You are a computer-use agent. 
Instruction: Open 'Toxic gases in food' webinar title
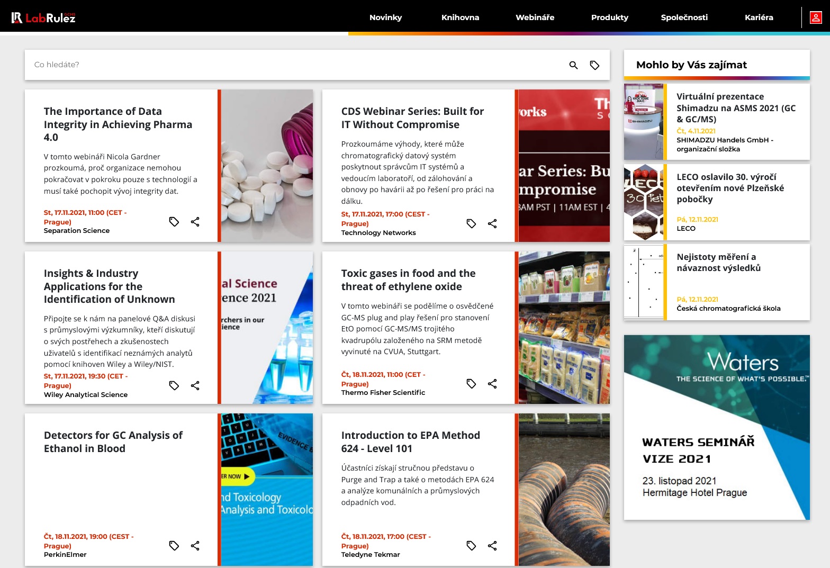409,280
